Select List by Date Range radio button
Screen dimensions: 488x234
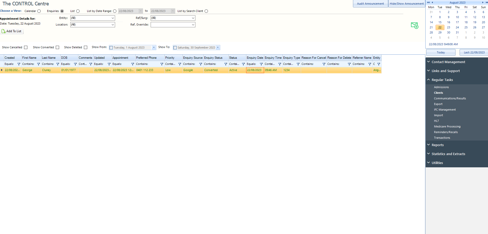click(115, 11)
